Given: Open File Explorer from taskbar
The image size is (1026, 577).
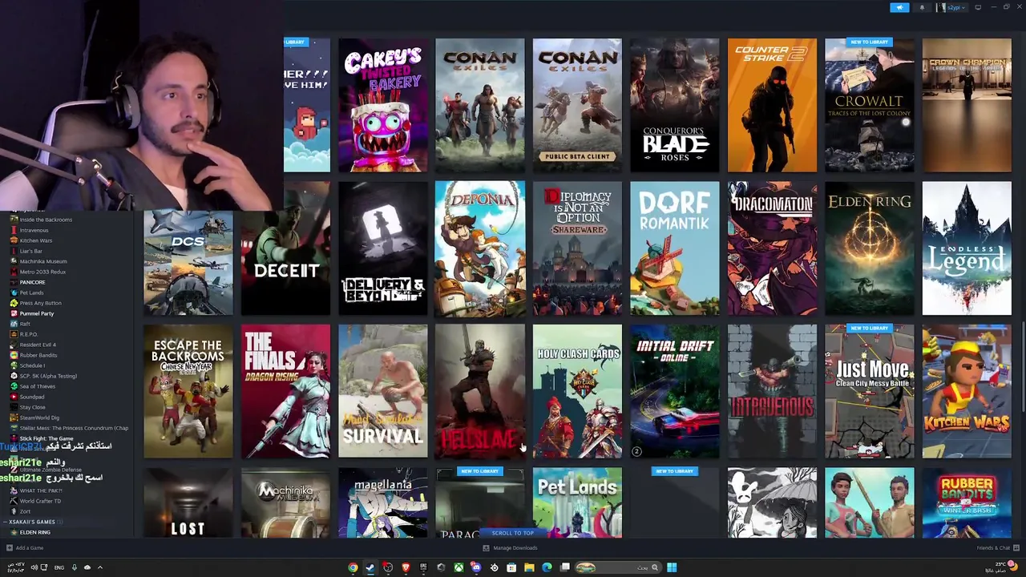Looking at the screenshot, I should pos(529,567).
